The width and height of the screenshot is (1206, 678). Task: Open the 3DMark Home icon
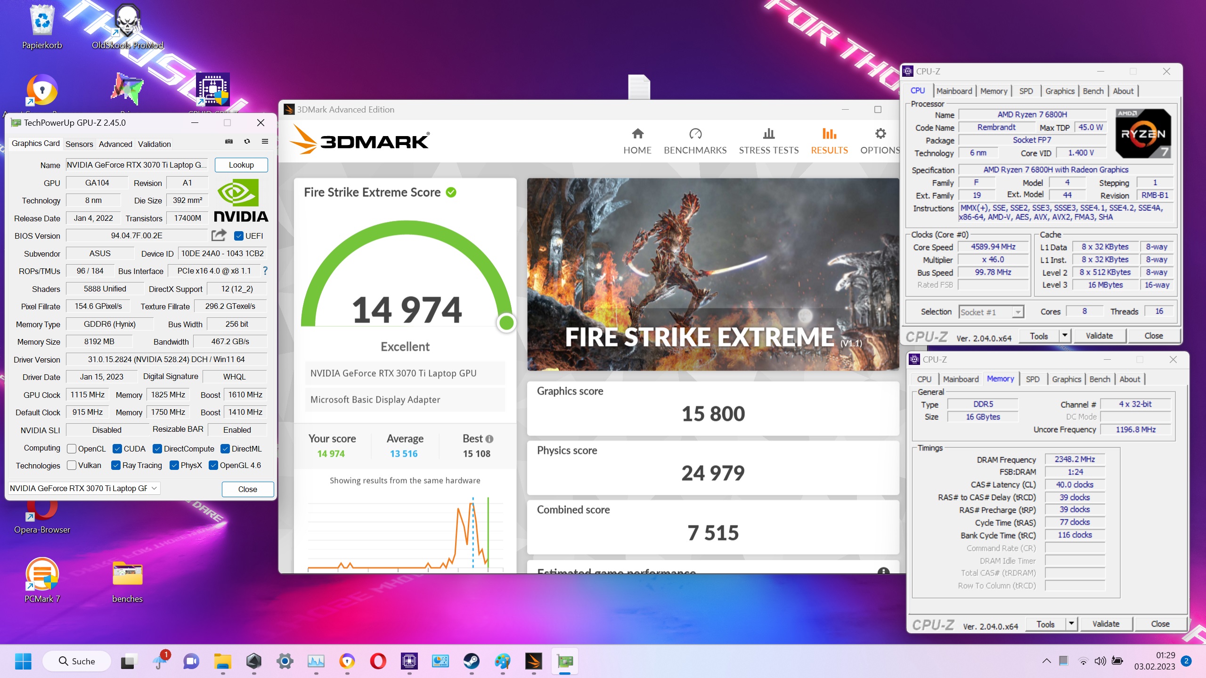[637, 134]
